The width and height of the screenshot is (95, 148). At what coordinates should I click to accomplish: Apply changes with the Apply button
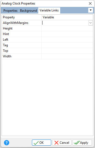[x=82, y=143]
